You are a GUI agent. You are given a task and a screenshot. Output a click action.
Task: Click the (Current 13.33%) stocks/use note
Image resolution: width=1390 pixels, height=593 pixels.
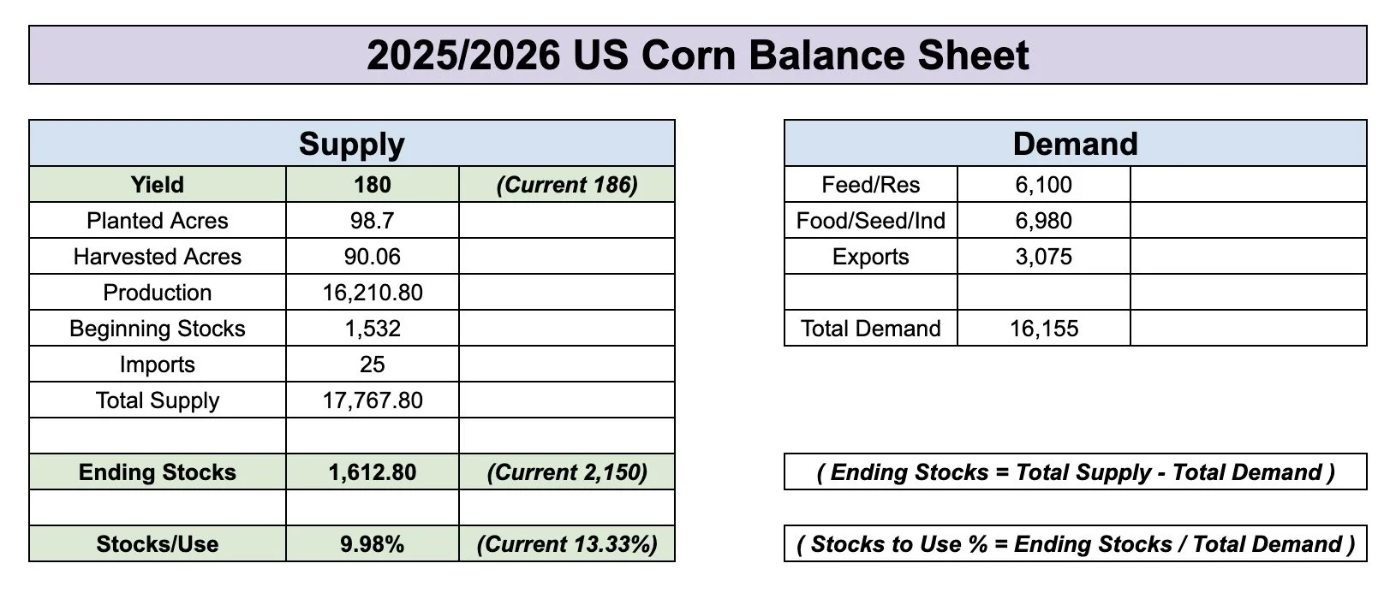(567, 543)
